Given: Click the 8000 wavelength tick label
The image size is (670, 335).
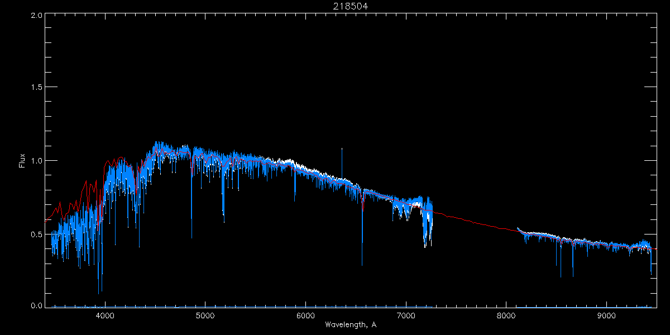Looking at the screenshot, I should pos(506,315).
